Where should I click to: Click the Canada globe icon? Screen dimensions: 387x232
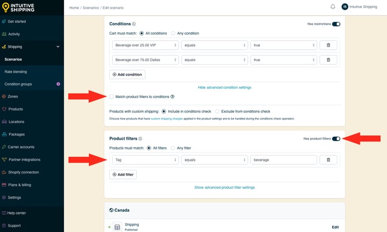[111, 210]
